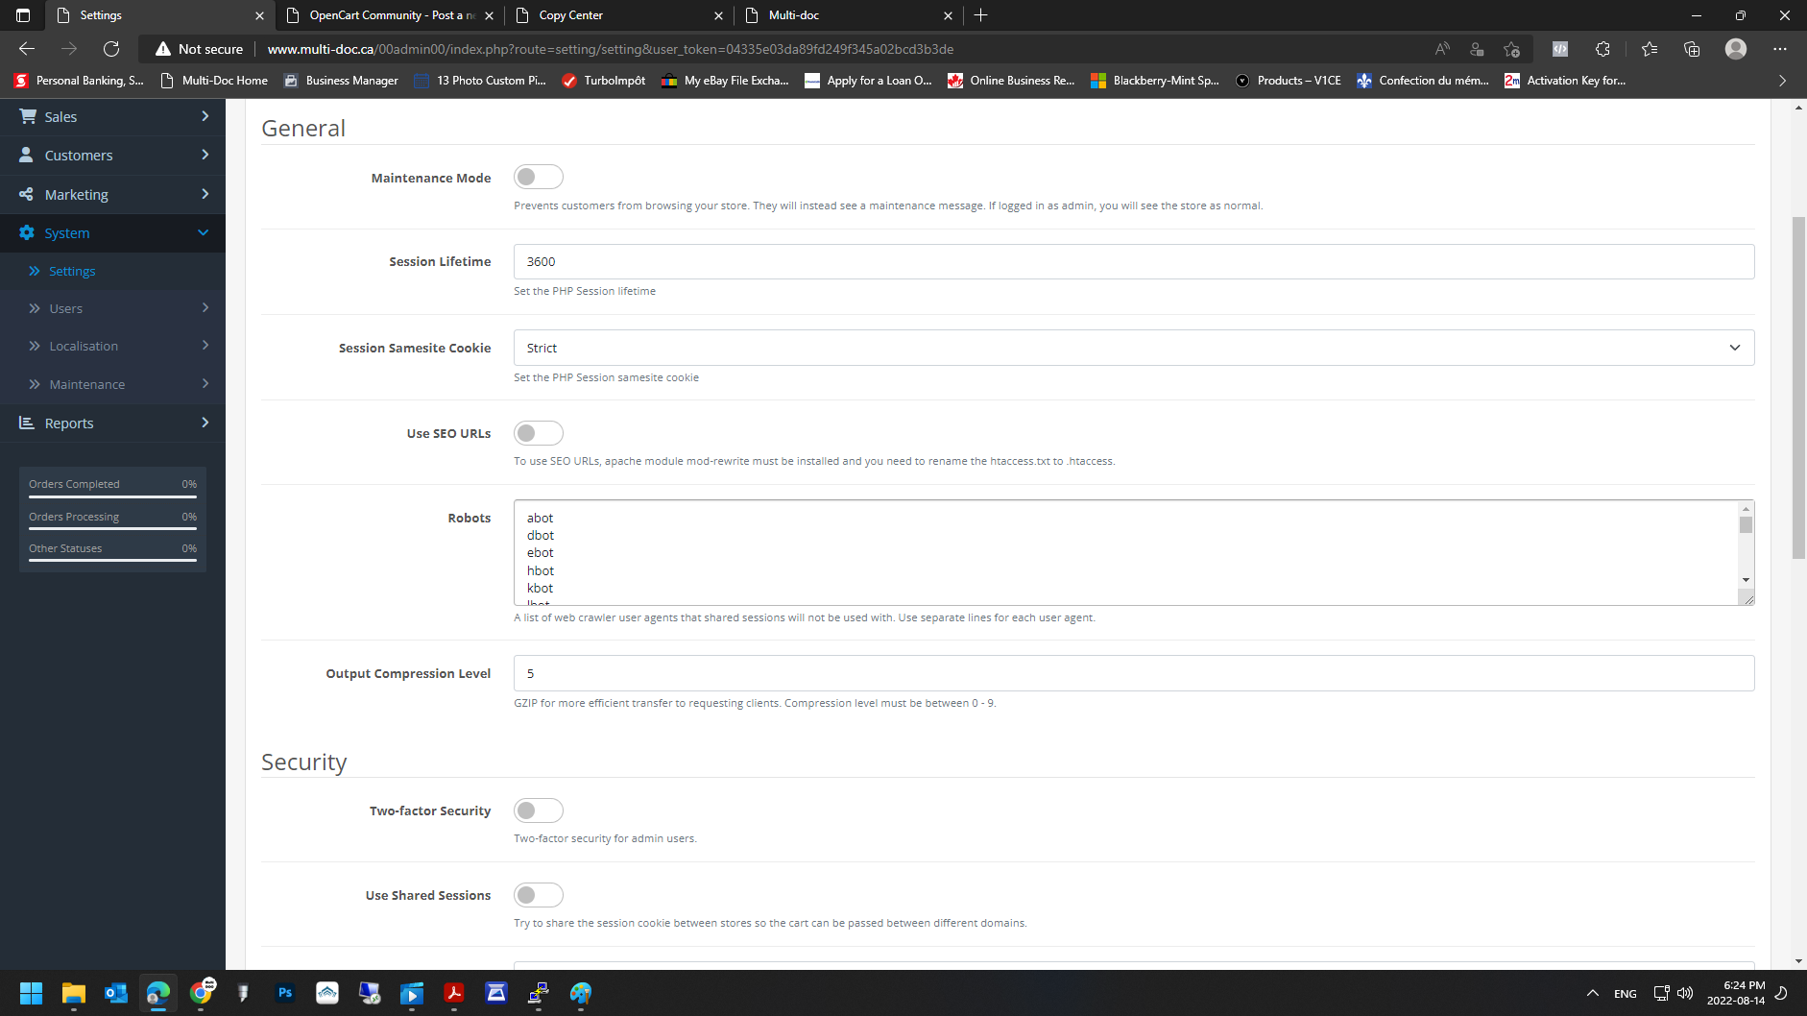
Task: Click the address bar URL
Action: [x=610, y=49]
